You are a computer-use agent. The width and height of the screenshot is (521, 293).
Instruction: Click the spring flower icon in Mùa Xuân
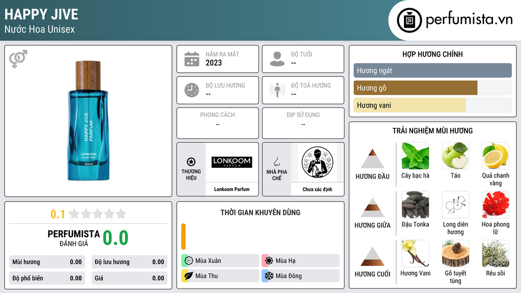pos(189,260)
